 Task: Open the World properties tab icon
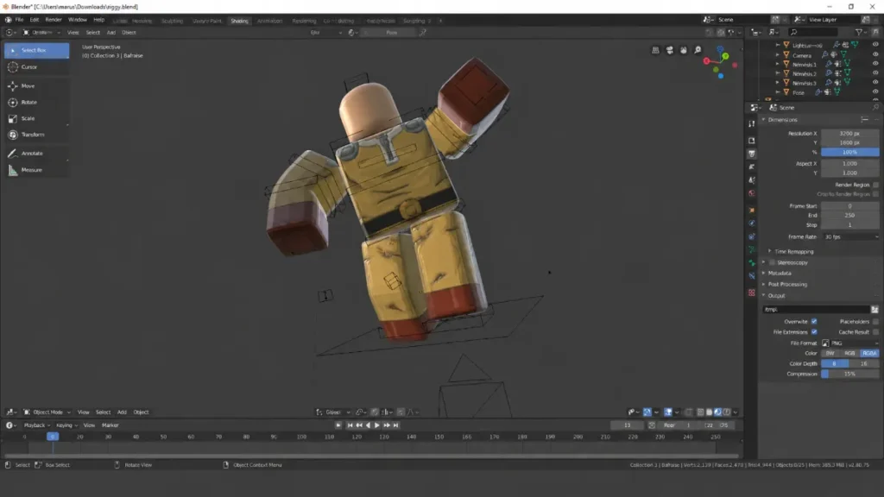point(752,193)
